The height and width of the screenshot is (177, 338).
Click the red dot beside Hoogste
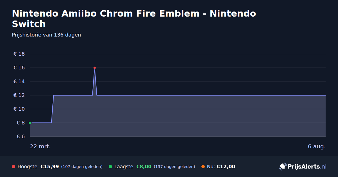coord(14,167)
